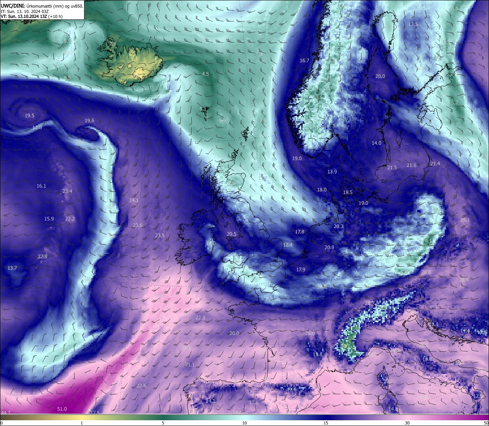
Task: Click the 15.9 value label
Action: click(49, 219)
